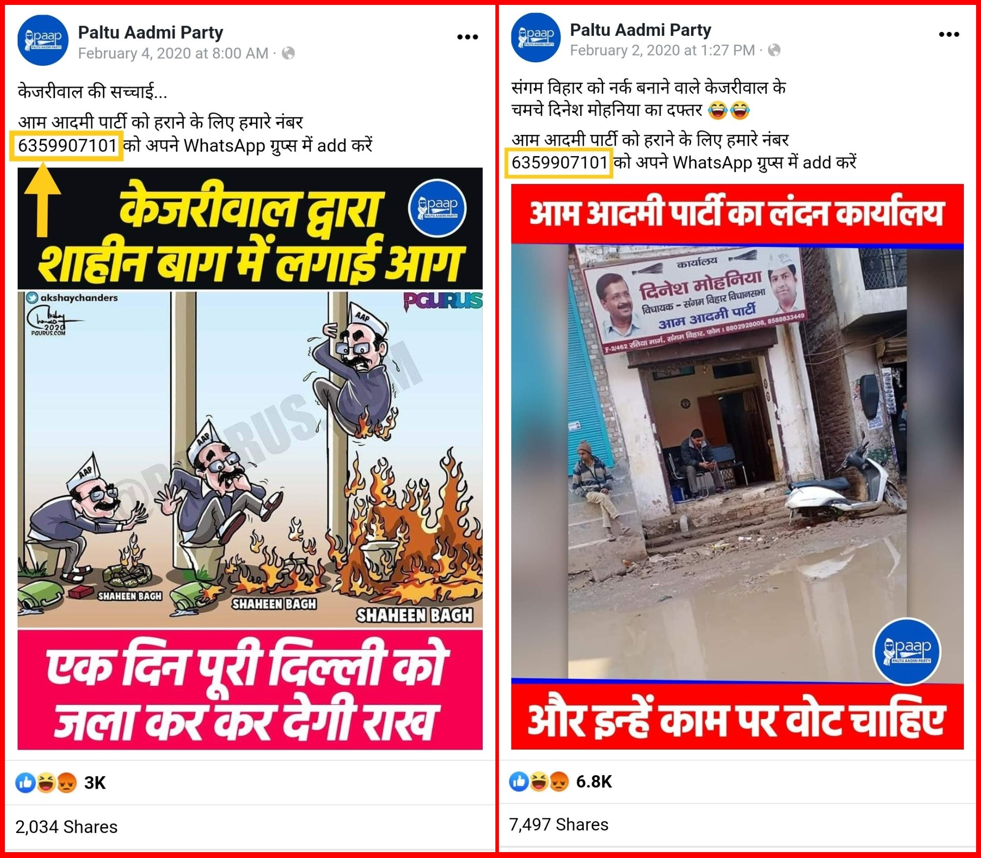Open the Dinesh Mohaniya office photo
This screenshot has width=981, height=858.
[x=737, y=466]
